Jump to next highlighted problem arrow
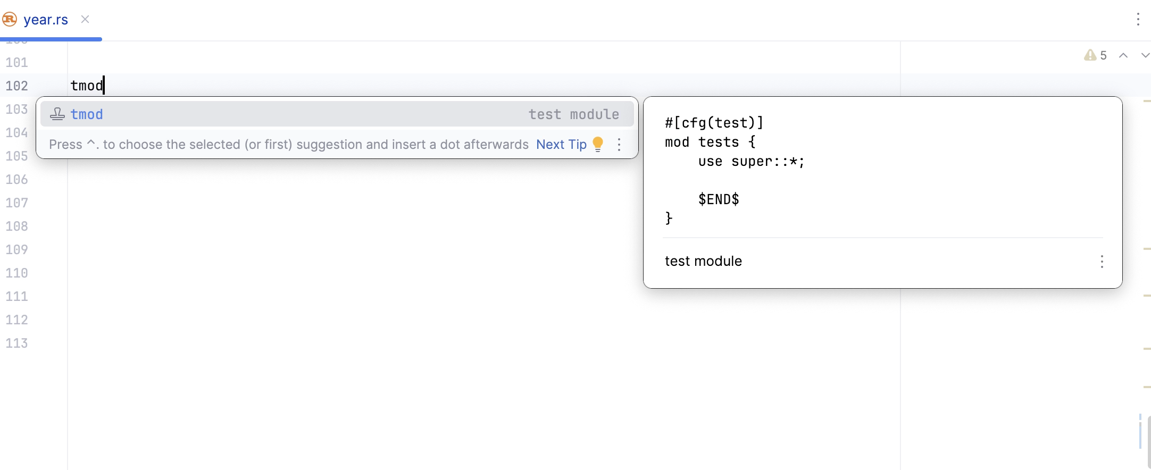The image size is (1151, 470). pyautogui.click(x=1145, y=55)
